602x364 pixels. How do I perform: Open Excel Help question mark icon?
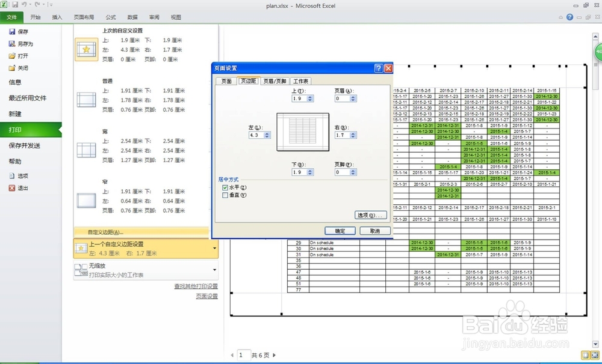coord(569,17)
